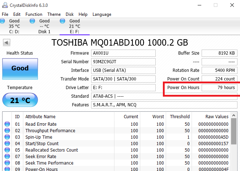The image size is (240, 171).
Task: Click raw value 000000000157
Action: point(213,144)
